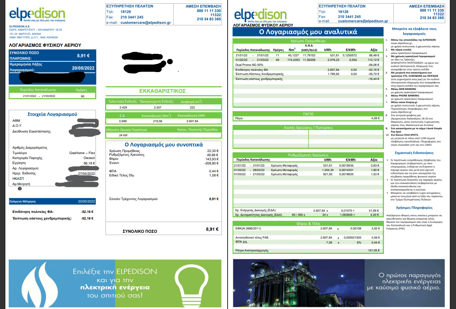This screenshot has width=456, height=309.
Task: Click the '2.207' previous meter reading
Action: pyautogui.click(x=158, y=108)
